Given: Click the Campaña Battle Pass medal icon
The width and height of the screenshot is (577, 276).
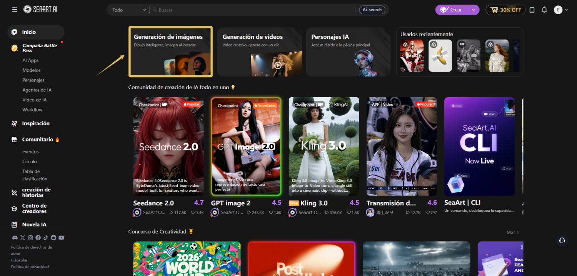Looking at the screenshot, I should [x=14, y=48].
